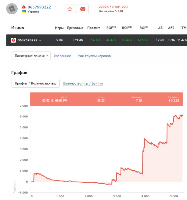Click the График section heading

tap(19, 73)
